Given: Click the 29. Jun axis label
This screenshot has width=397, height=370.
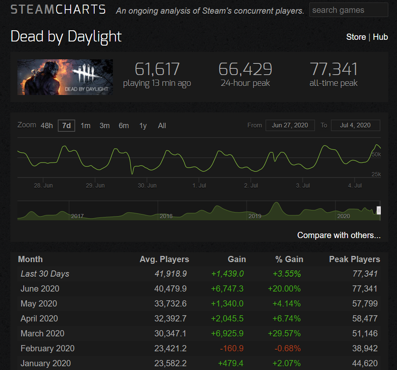Looking at the screenshot, I should (95, 186).
